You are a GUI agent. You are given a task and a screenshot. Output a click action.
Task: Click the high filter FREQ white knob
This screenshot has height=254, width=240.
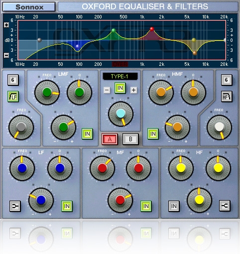tap(219, 127)
